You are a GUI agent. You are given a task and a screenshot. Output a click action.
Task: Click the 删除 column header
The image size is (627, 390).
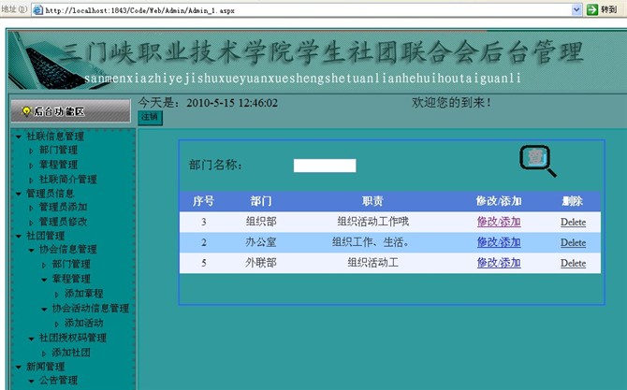pos(573,201)
